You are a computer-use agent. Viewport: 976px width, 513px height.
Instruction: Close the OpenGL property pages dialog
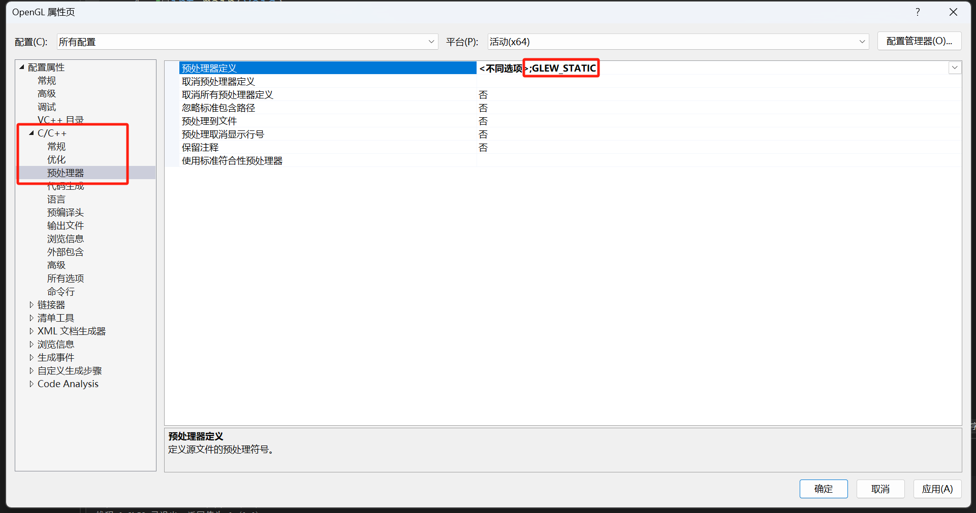pyautogui.click(x=953, y=12)
